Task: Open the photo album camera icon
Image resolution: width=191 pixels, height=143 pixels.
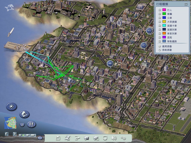Action: click(x=96, y=138)
